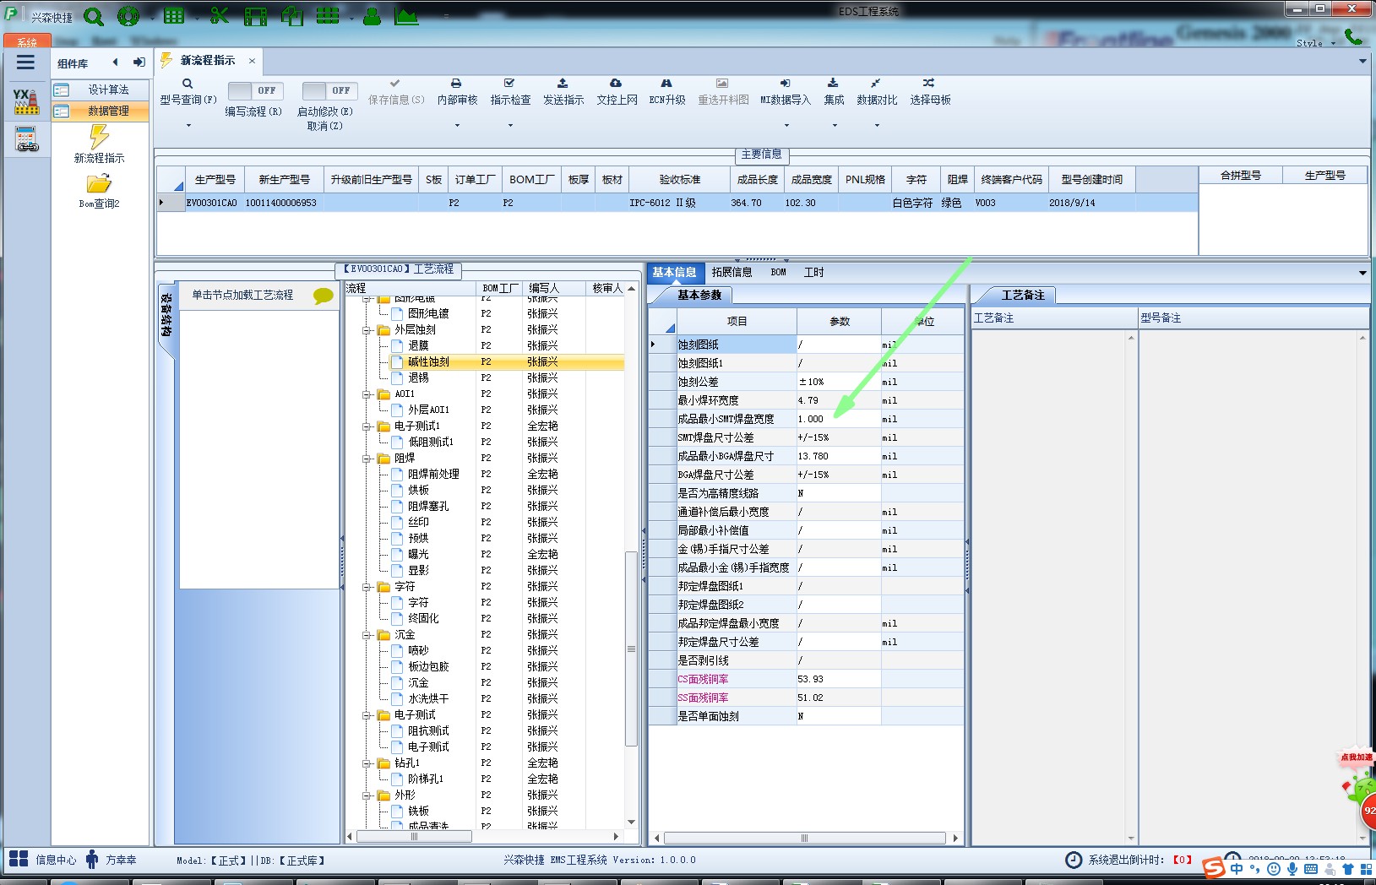Select the YX factory icon in sidebar
The image size is (1376, 885).
[26, 101]
